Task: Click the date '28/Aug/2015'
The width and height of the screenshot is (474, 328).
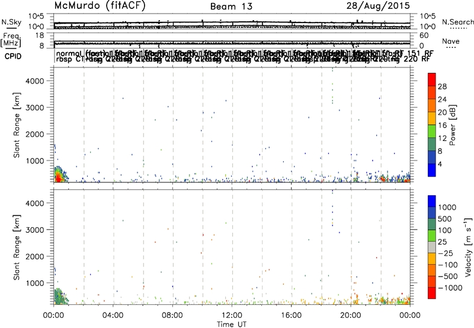Action: point(378,6)
